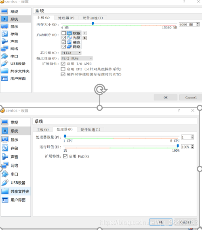This screenshot has height=230, width=202.
Task: Open 用户界面 icon in the upper settings window
Action: pos(4,78)
